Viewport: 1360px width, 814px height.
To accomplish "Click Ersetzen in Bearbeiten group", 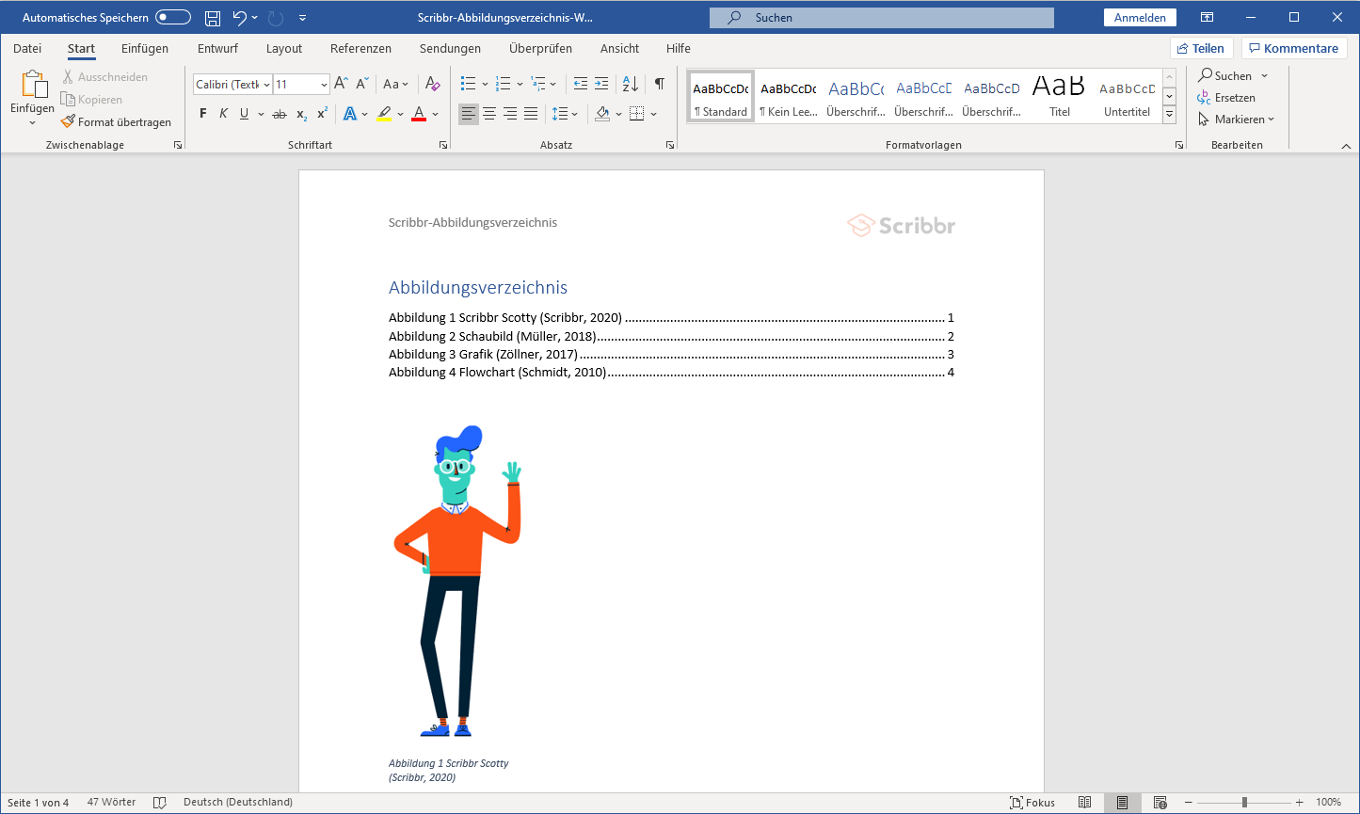I will click(x=1226, y=98).
